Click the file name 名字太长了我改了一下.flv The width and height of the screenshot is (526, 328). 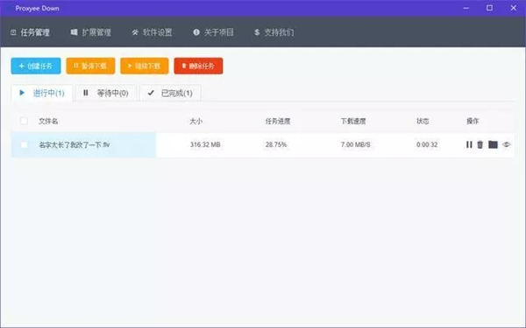75,145
